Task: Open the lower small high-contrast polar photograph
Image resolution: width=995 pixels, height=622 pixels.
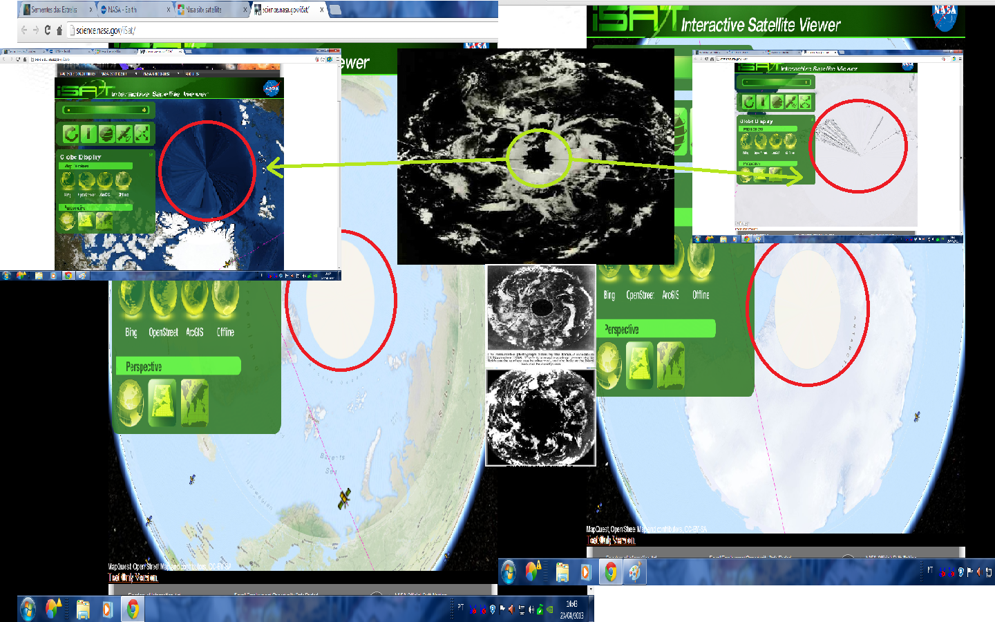Action: [x=541, y=417]
